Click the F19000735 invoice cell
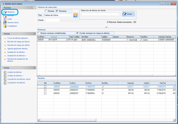This screenshot has width=178, height=124. (93, 87)
